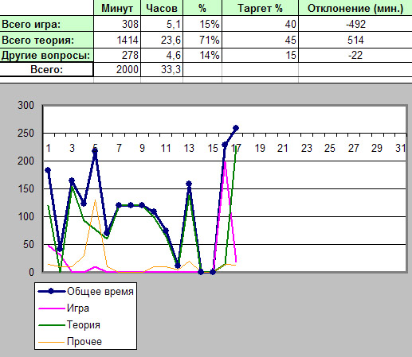Click the hours cell showing 5,1
Viewport: 412px width, 357px height.
(x=162, y=24)
